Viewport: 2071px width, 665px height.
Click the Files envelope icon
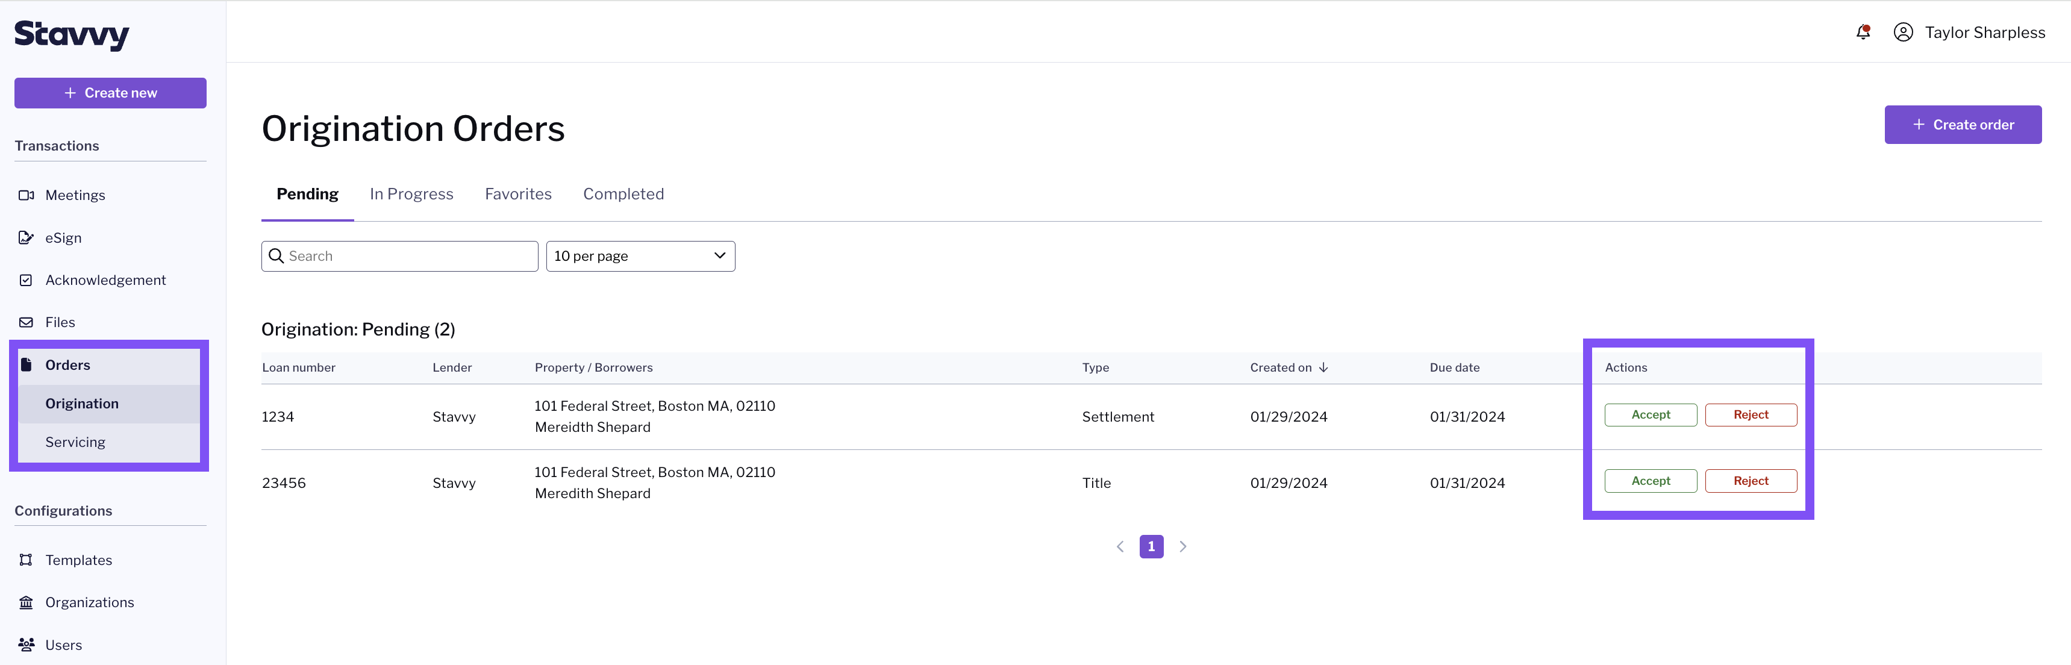coord(27,322)
